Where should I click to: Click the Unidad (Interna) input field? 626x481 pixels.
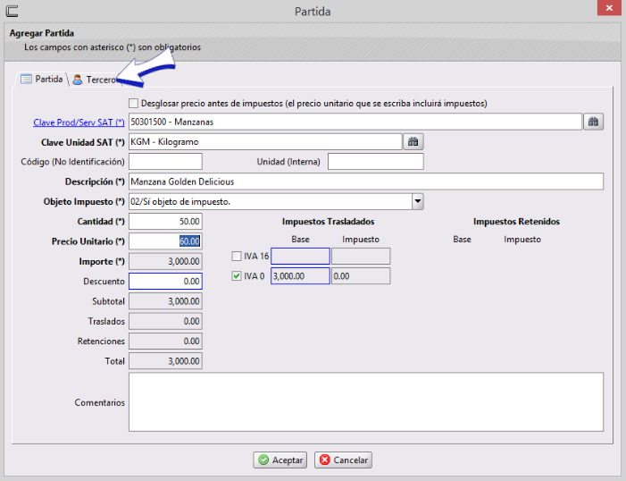[375, 162]
